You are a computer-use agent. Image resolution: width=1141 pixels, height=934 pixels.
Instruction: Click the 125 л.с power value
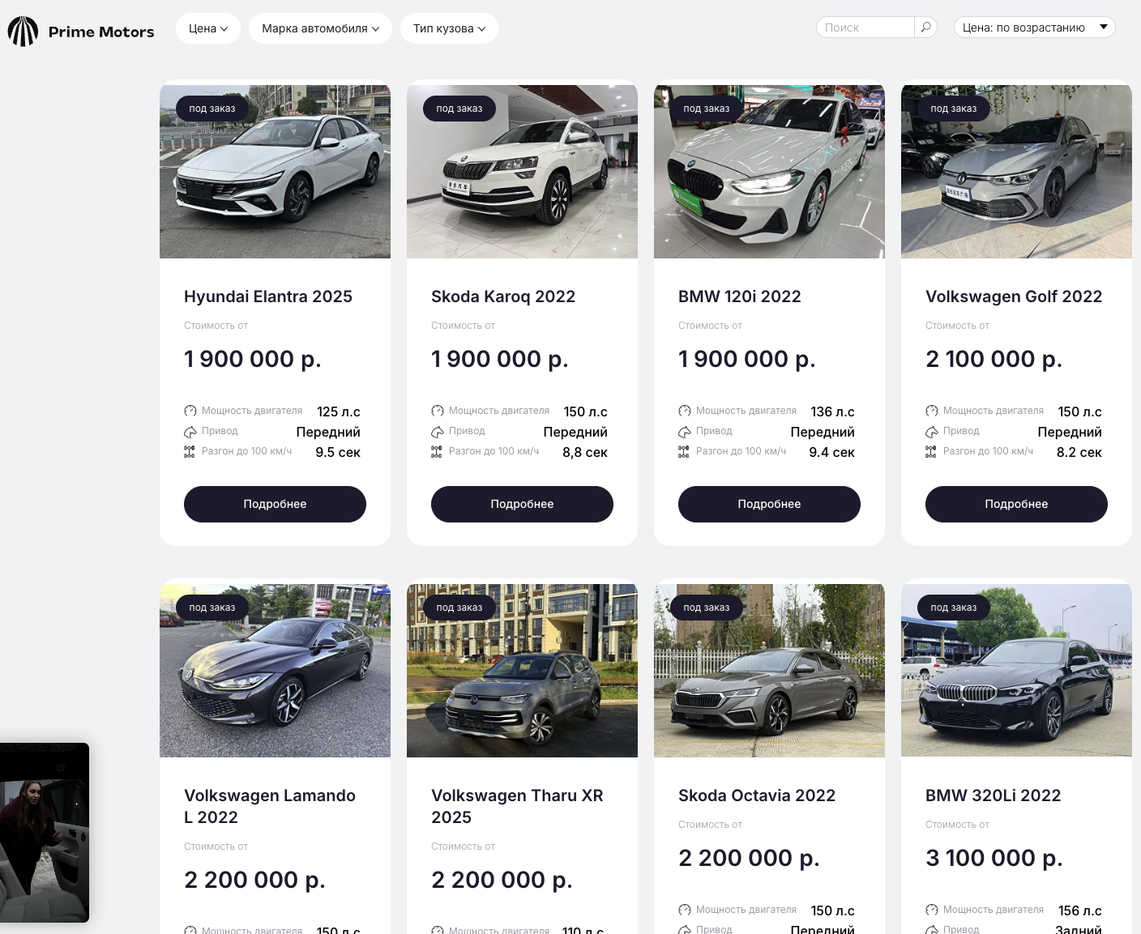(x=339, y=412)
